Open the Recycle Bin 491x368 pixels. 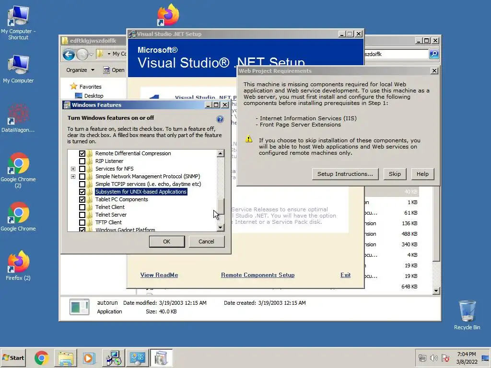click(x=467, y=315)
